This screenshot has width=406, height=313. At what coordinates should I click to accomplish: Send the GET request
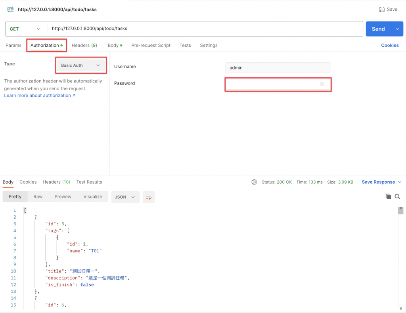[x=378, y=29]
